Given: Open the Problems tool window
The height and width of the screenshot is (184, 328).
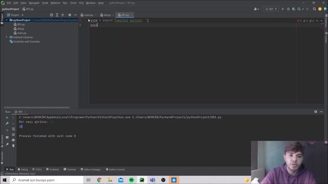Looking at the screenshot, I should (52, 169).
